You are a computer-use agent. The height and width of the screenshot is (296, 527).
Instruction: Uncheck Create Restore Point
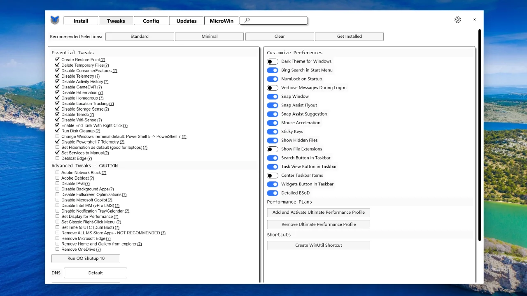[57, 60]
